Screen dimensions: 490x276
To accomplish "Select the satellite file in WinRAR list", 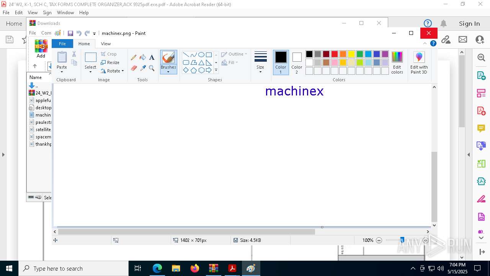I will point(40,130).
